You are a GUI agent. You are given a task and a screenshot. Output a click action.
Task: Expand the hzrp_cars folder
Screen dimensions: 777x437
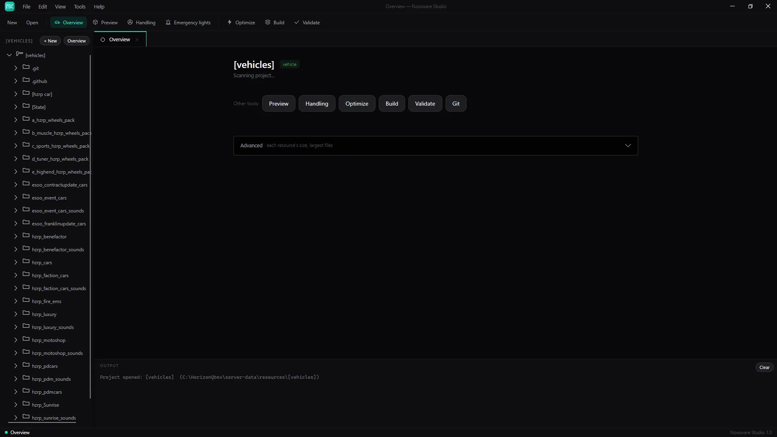tap(16, 263)
